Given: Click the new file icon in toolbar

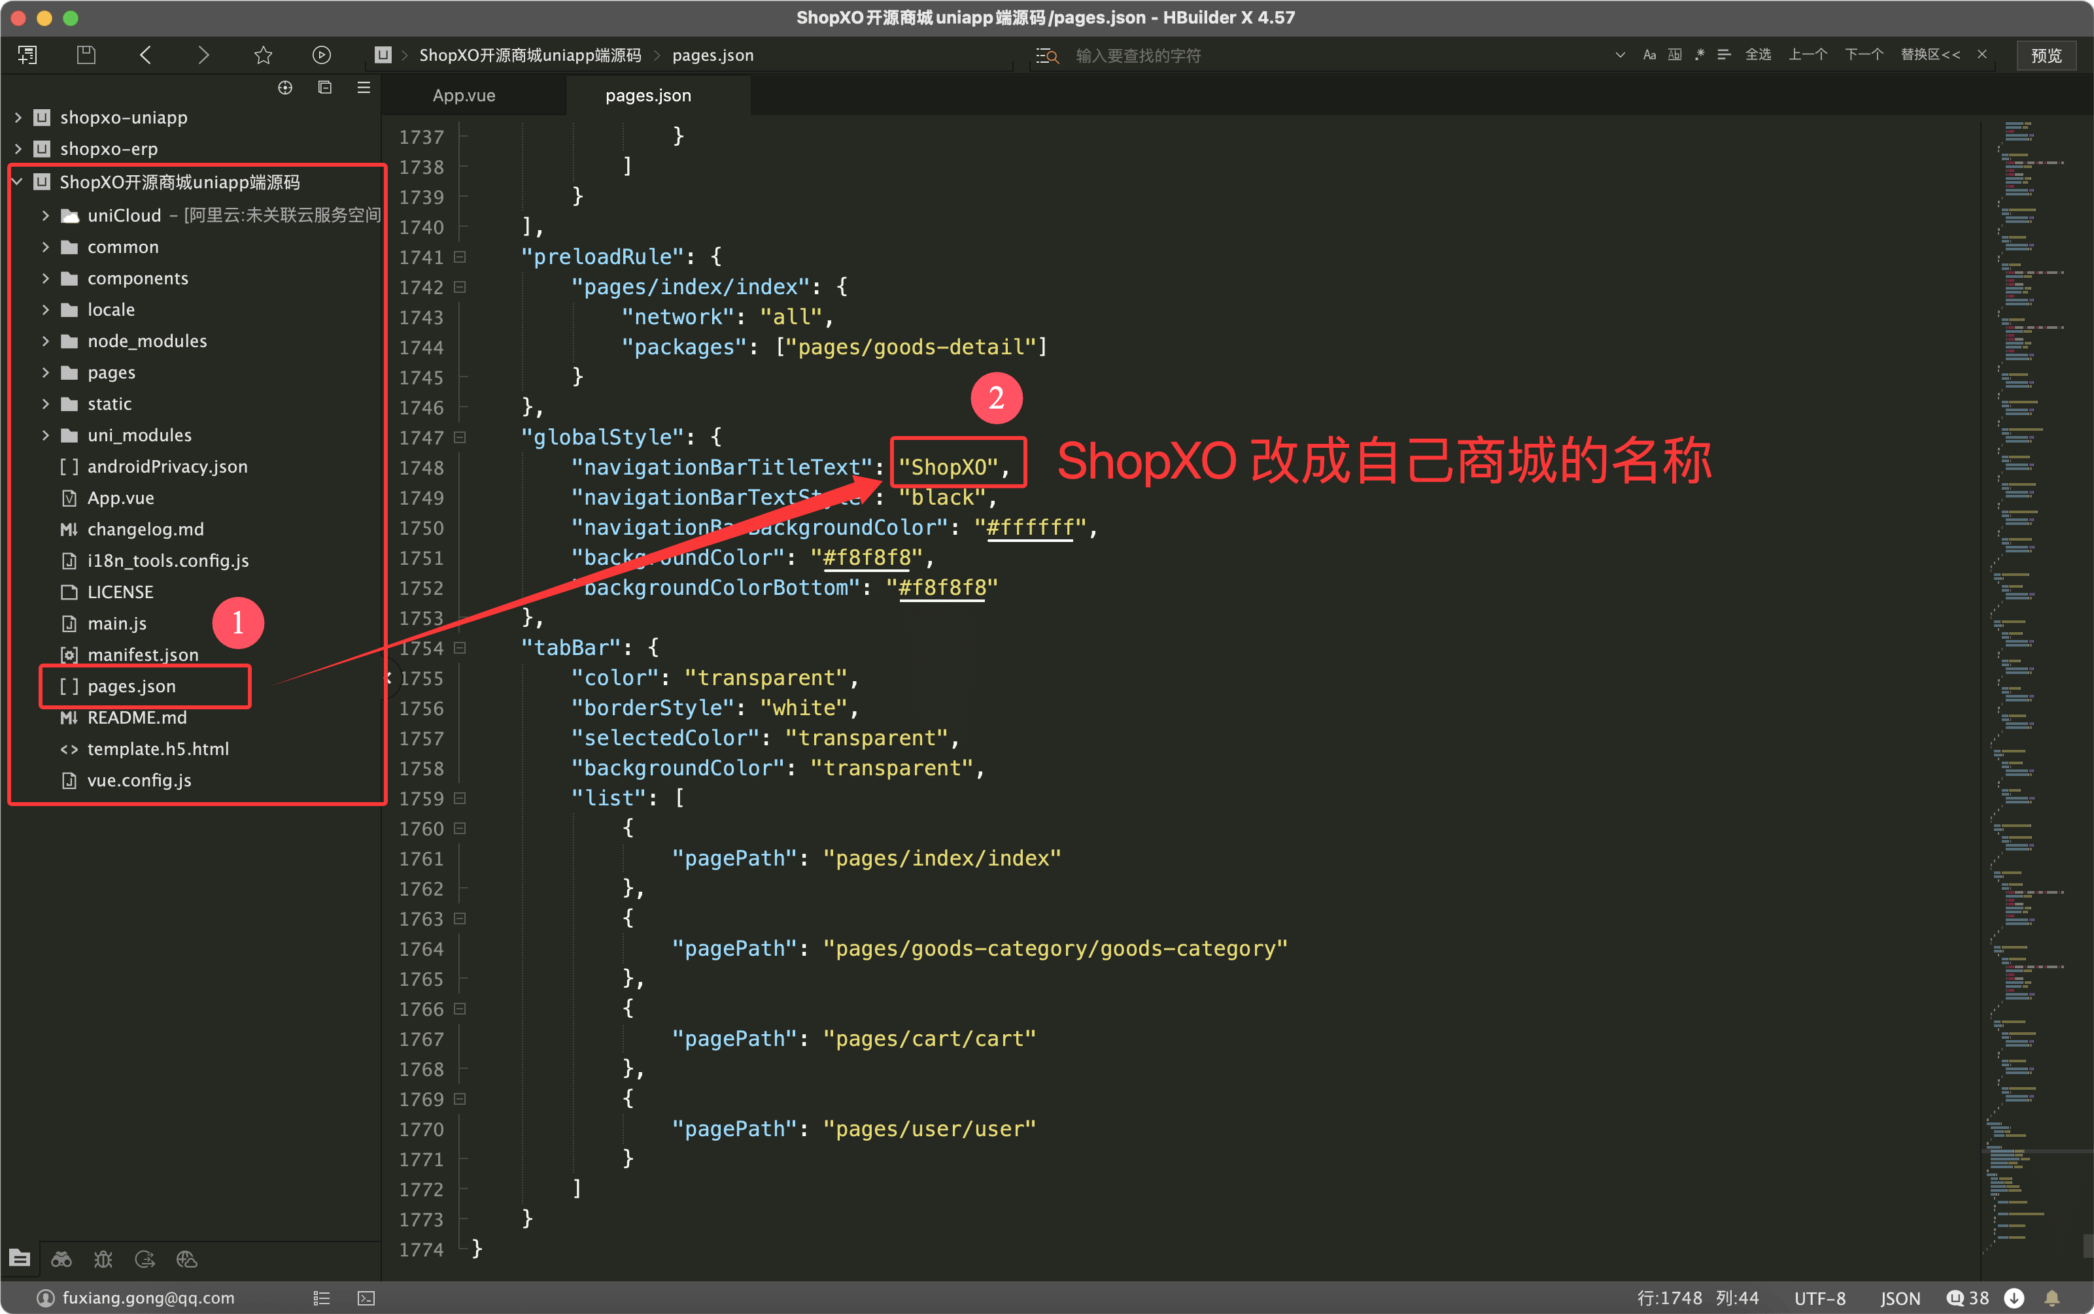Looking at the screenshot, I should pos(27,55).
